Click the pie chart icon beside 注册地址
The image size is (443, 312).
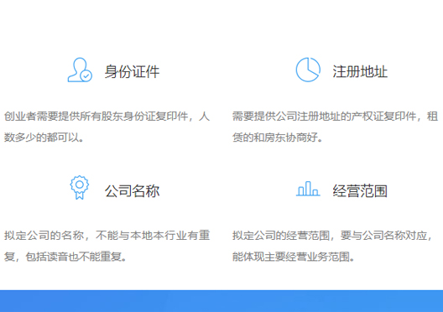[308, 70]
